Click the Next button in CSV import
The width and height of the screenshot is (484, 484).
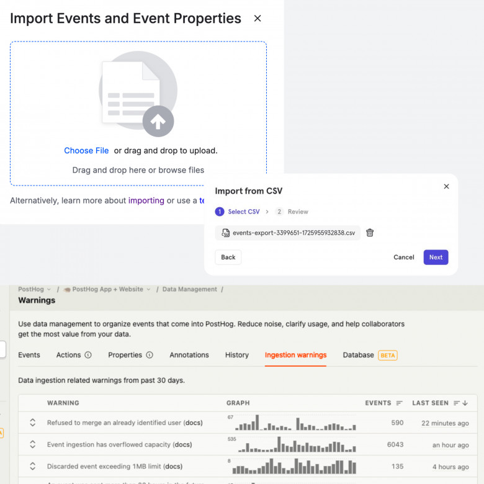point(436,257)
